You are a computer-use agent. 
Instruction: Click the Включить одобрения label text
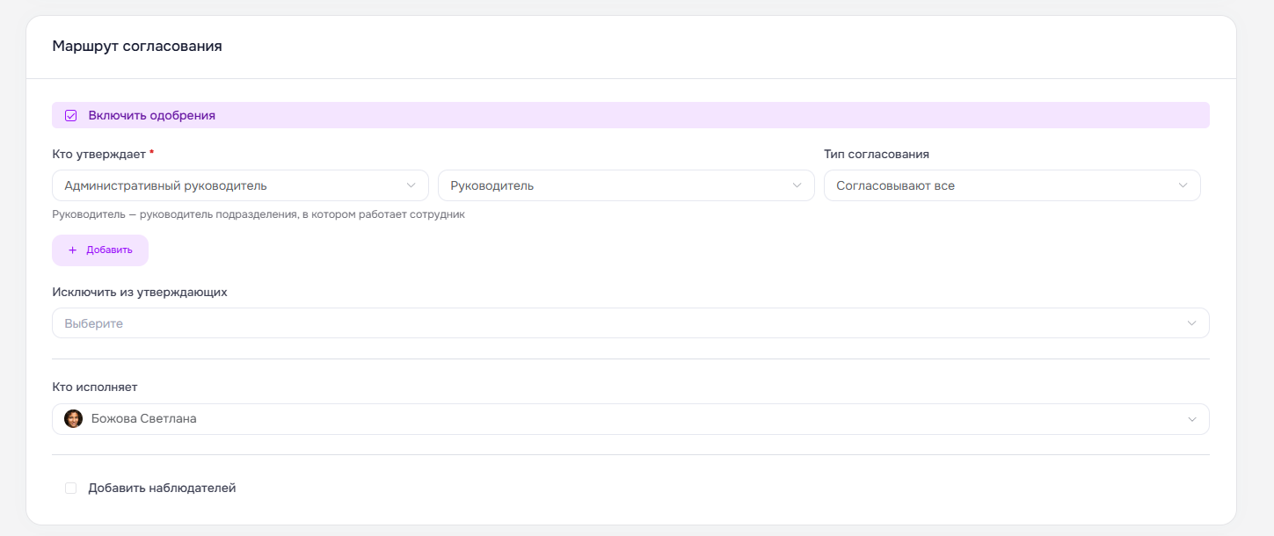(x=152, y=115)
